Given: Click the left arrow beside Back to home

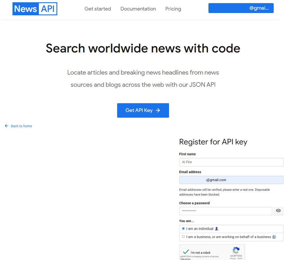Looking at the screenshot, I should [x=7, y=126].
